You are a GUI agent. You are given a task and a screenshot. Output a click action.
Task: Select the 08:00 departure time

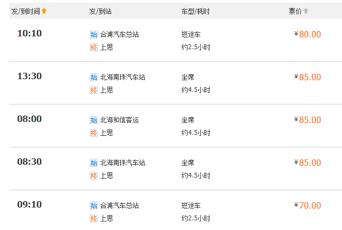[x=29, y=119]
